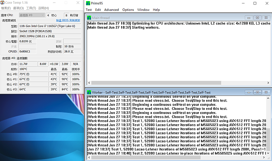Open the Help menu in Prime95
The image size is (272, 161).
[x=156, y=10]
